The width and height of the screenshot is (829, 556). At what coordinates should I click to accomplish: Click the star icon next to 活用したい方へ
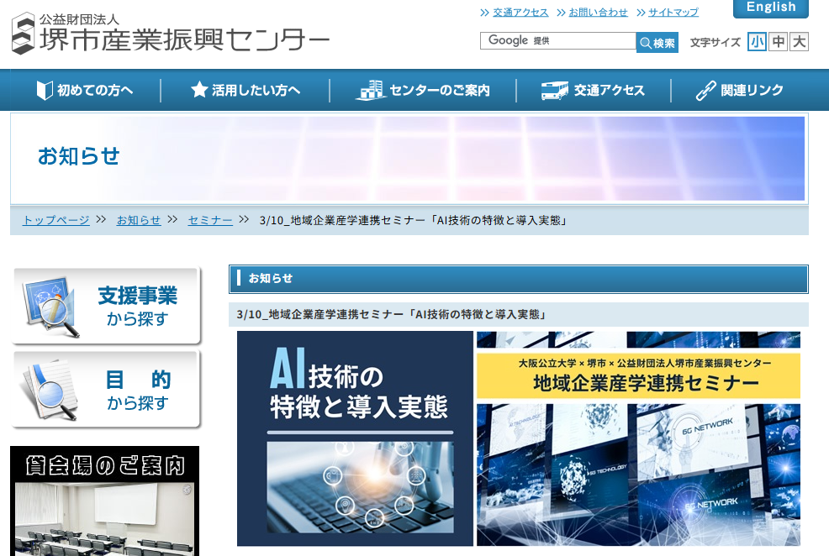click(199, 90)
